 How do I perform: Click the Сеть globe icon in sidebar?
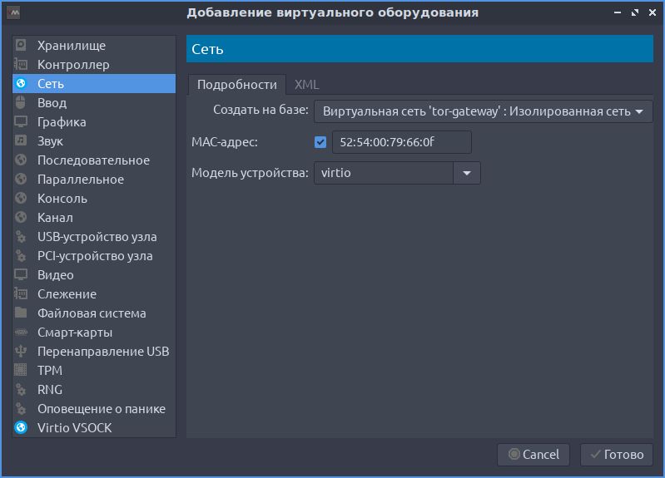21,83
